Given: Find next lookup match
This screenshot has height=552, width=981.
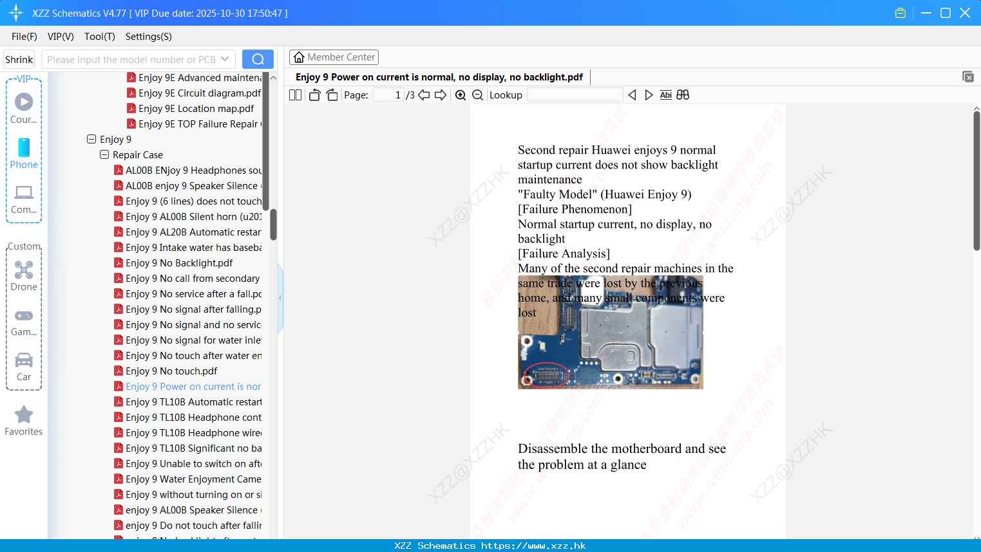Looking at the screenshot, I should pyautogui.click(x=649, y=95).
